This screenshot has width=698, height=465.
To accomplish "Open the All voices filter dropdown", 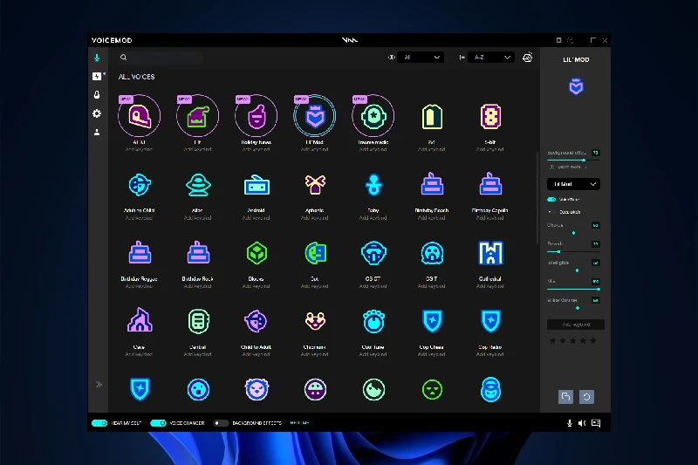I will (x=421, y=58).
